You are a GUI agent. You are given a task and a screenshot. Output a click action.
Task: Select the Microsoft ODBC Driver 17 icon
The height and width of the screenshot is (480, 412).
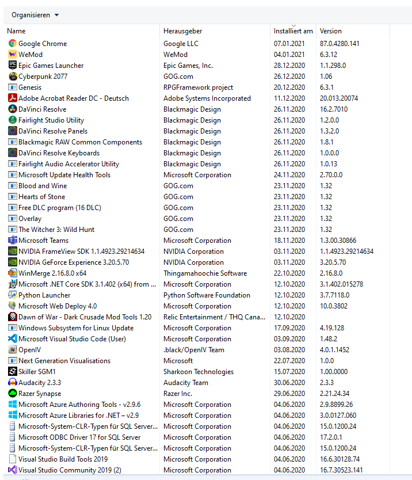point(13,437)
